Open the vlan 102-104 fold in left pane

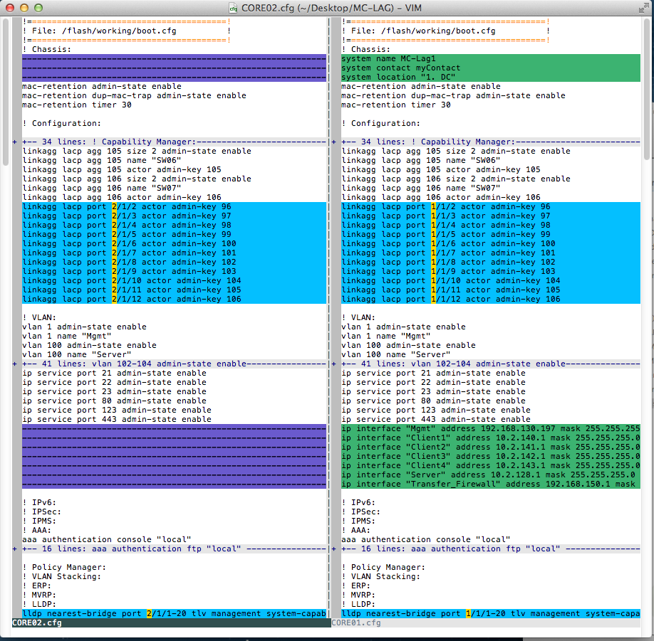pos(107,364)
